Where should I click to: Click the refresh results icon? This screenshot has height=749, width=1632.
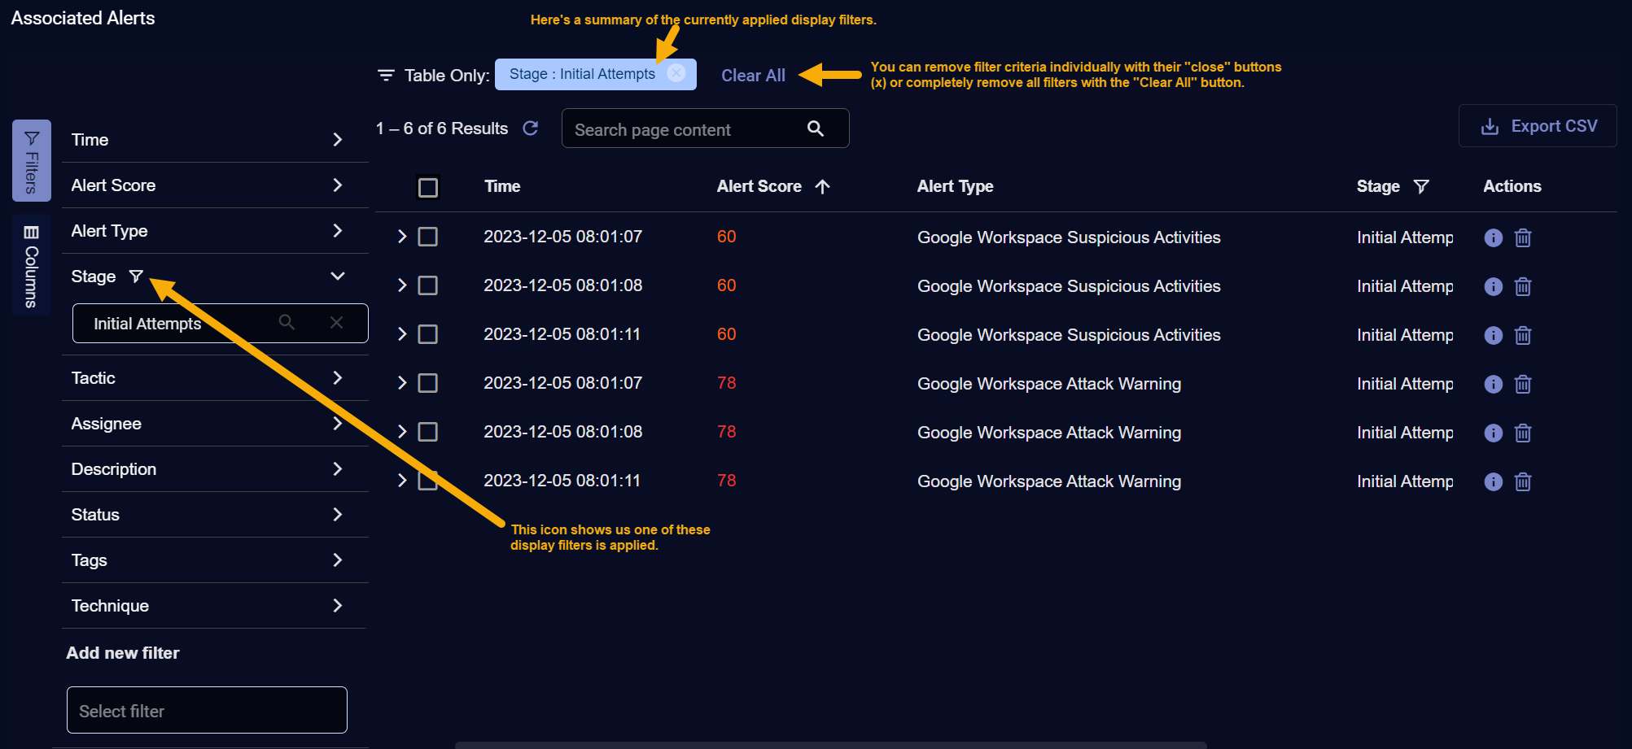tap(530, 128)
